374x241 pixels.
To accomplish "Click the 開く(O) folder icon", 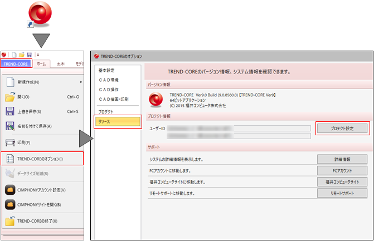I will click(10, 97).
